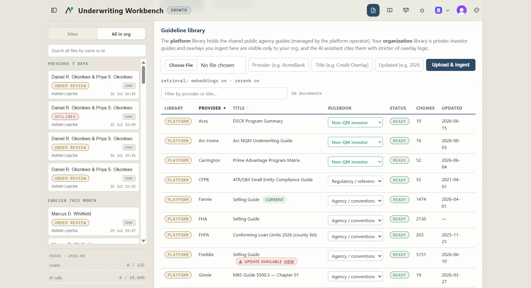The height and width of the screenshot is (288, 531).
Task: Switch to the Mine tab
Action: click(73, 34)
